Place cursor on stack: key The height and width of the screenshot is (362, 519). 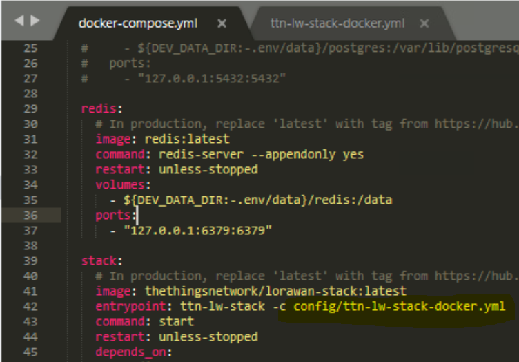coord(102,261)
